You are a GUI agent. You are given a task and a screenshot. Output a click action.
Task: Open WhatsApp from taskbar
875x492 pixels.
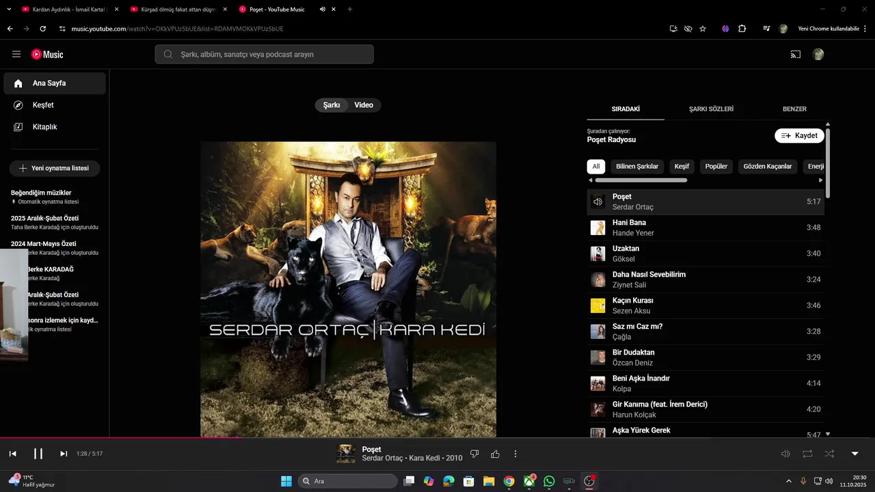point(549,481)
